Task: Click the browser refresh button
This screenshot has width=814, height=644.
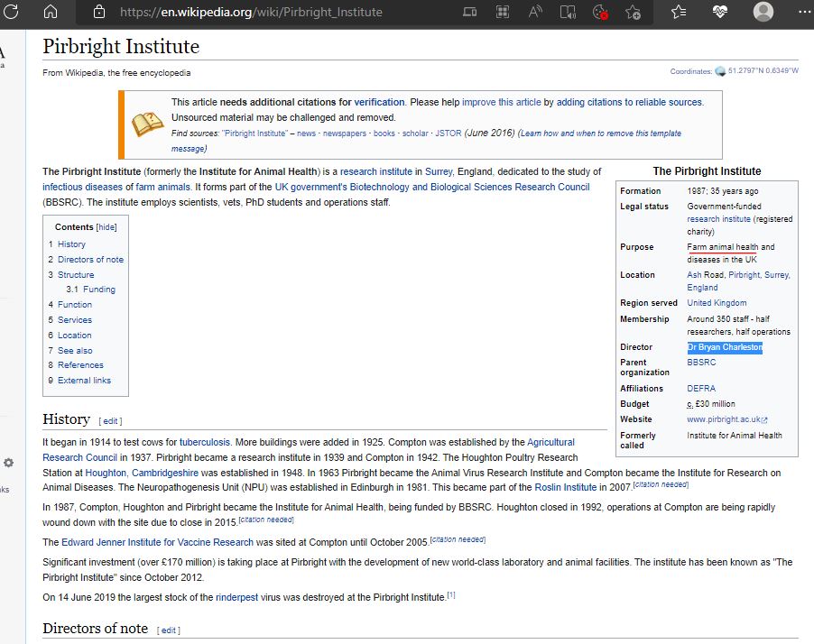Action: coord(11,12)
